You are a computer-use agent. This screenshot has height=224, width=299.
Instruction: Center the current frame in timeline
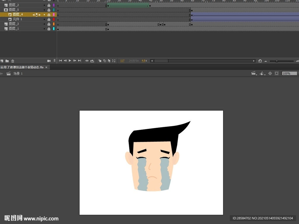click(87, 61)
